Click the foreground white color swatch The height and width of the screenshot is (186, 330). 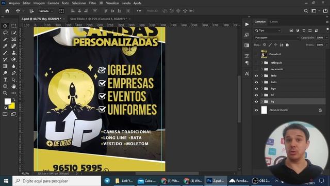pos(7,101)
